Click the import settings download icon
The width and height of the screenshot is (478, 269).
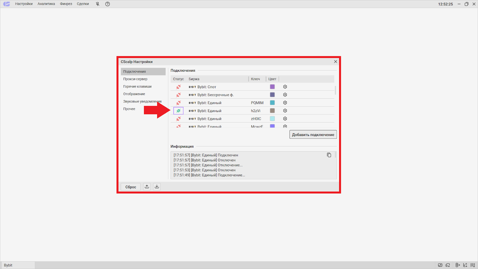click(x=157, y=187)
